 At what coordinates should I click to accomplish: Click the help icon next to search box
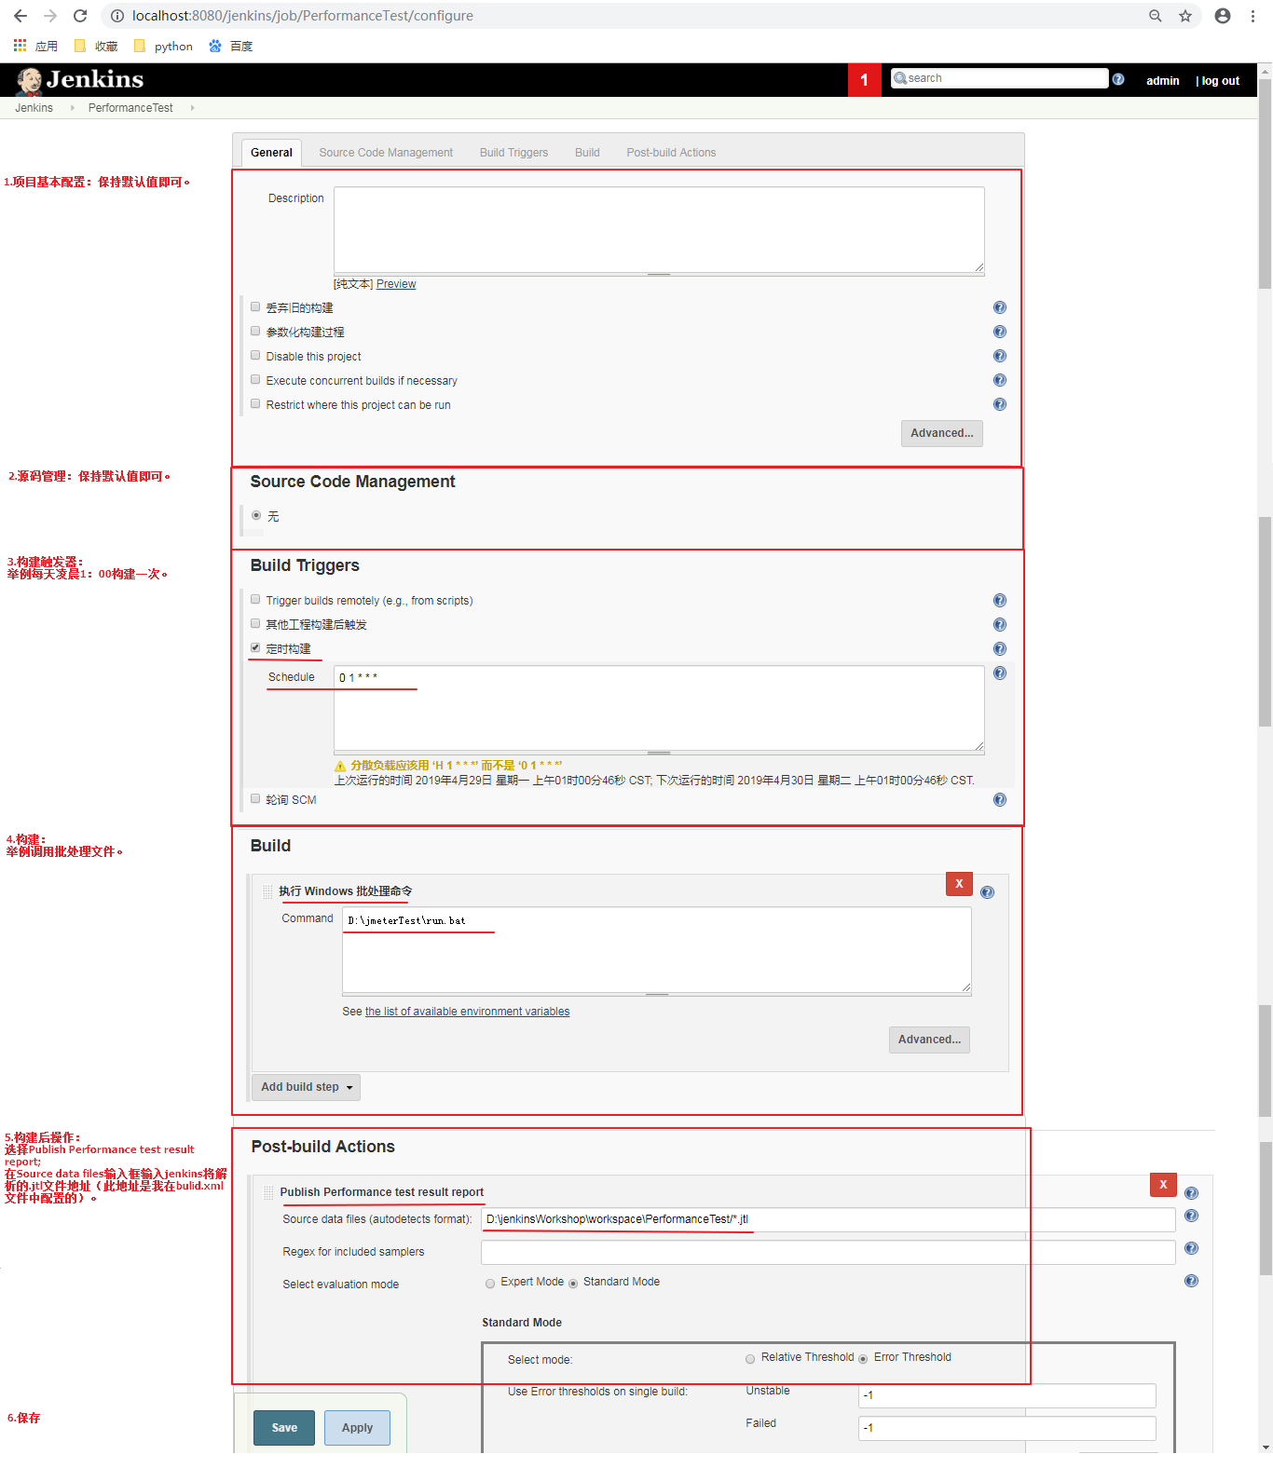coord(1118,80)
